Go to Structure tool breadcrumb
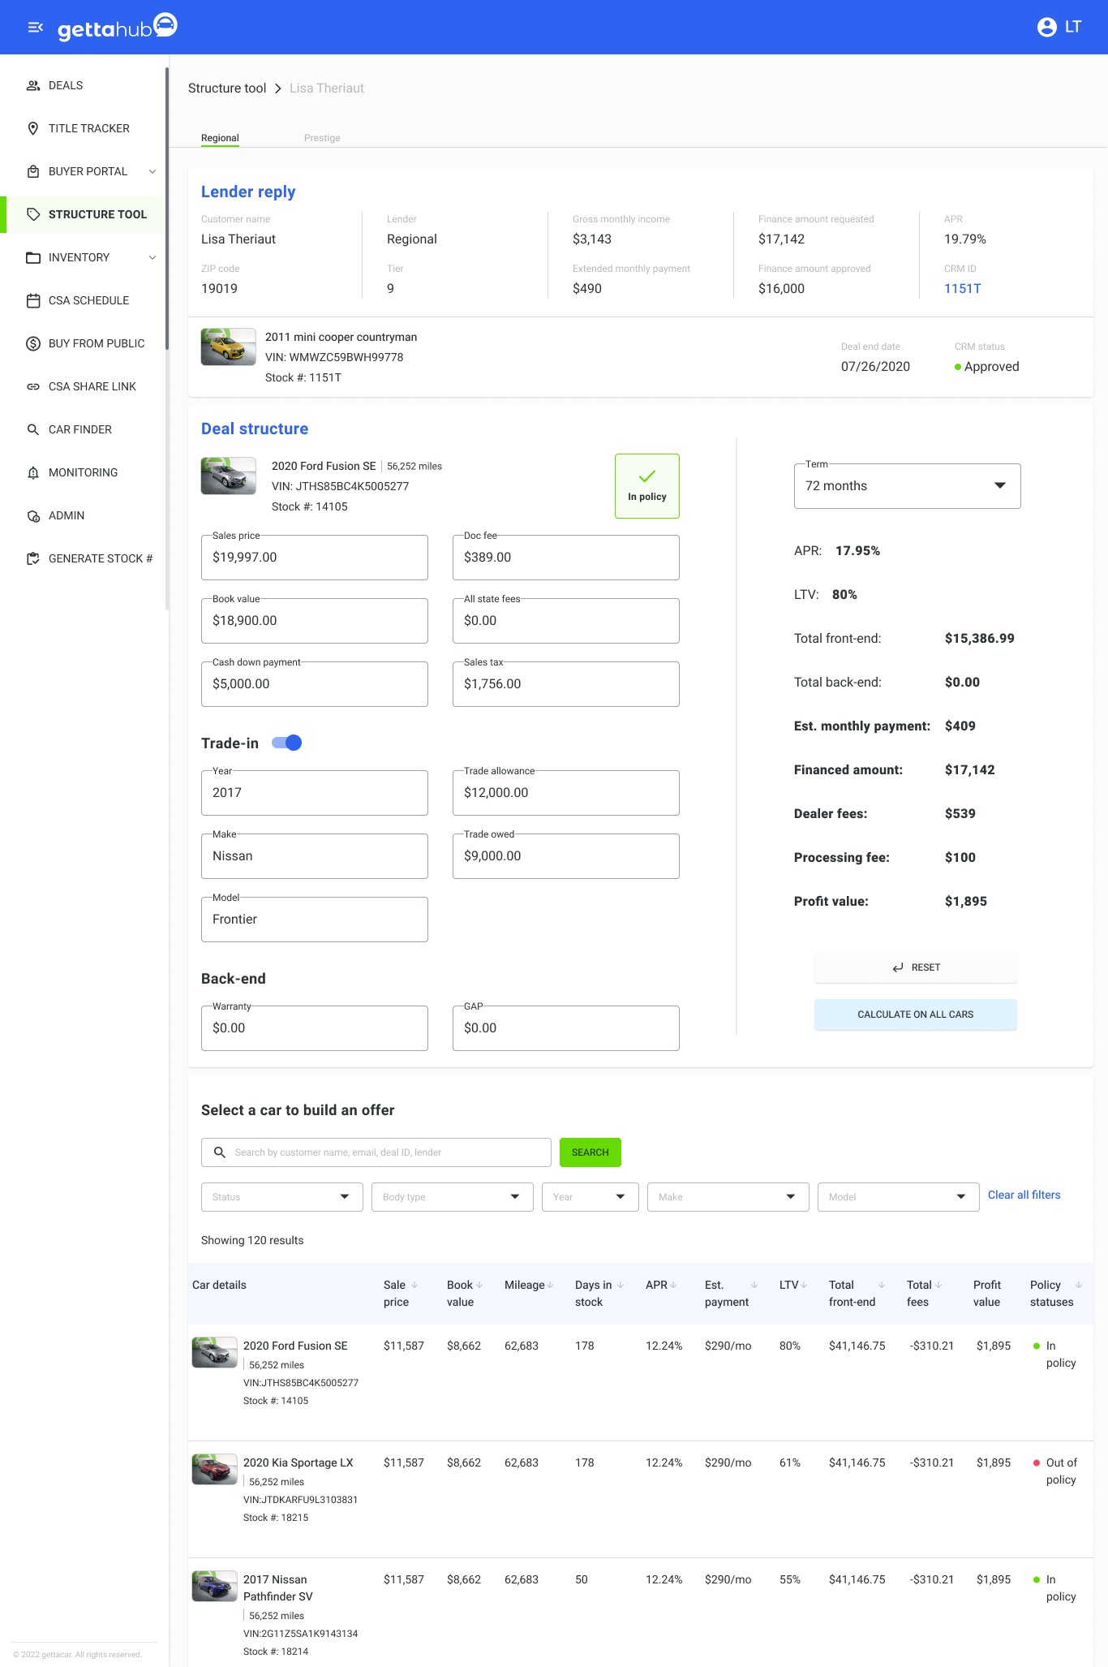Viewport: 1108px width, 1667px height. 227,88
